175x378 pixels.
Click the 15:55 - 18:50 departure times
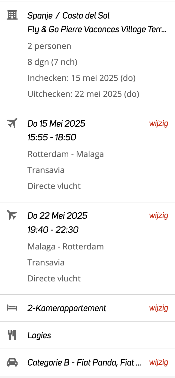[x=52, y=138]
